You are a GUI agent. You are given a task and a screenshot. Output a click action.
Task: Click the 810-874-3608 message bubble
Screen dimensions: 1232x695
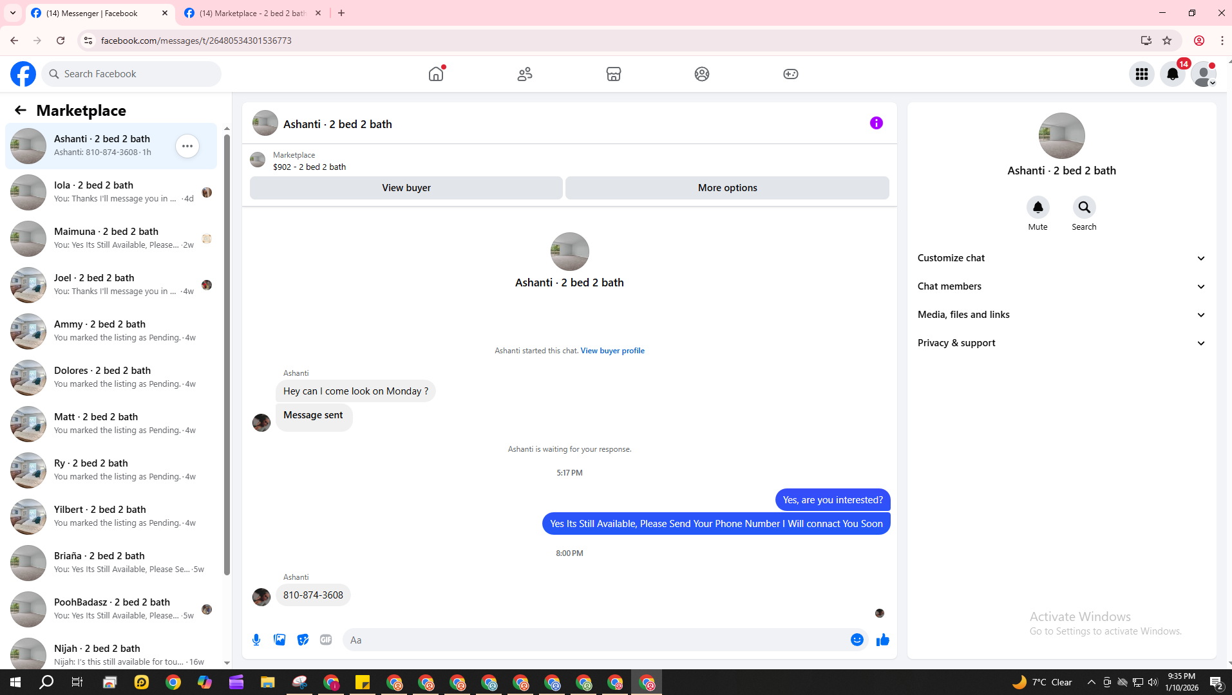(x=313, y=595)
